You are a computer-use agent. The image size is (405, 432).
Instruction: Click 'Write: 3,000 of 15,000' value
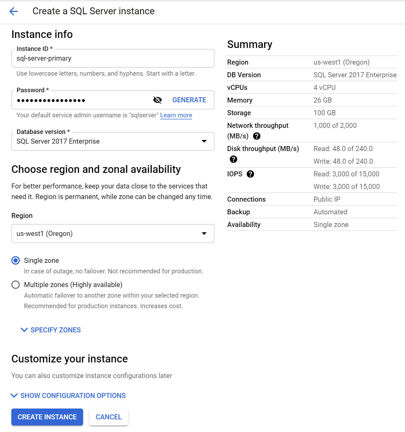(x=347, y=187)
